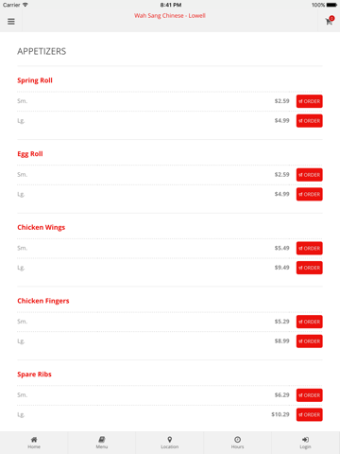
Task: Open the Spare Ribs item heading
Action: pyautogui.click(x=34, y=375)
